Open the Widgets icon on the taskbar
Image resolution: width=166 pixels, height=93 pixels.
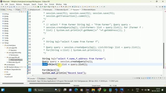click(x=3, y=90)
